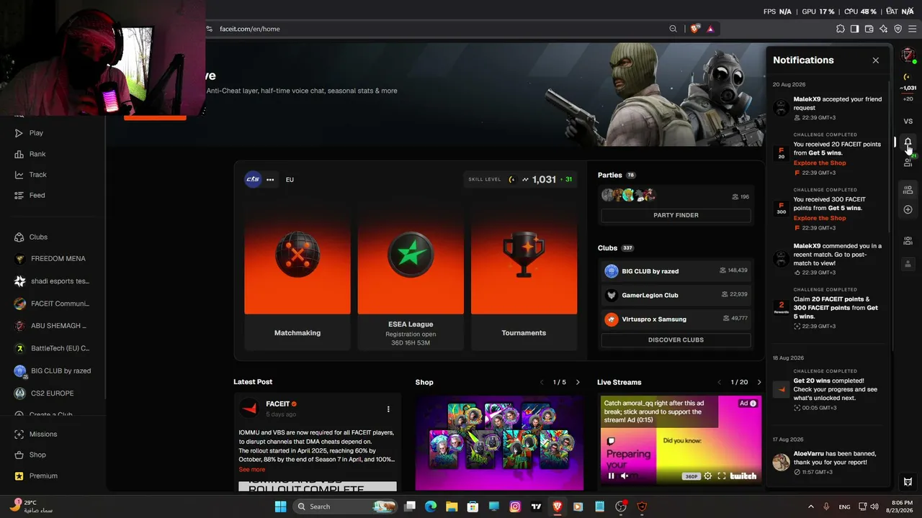922x518 pixels.
Task: Open the Windows Start menu
Action: point(281,506)
